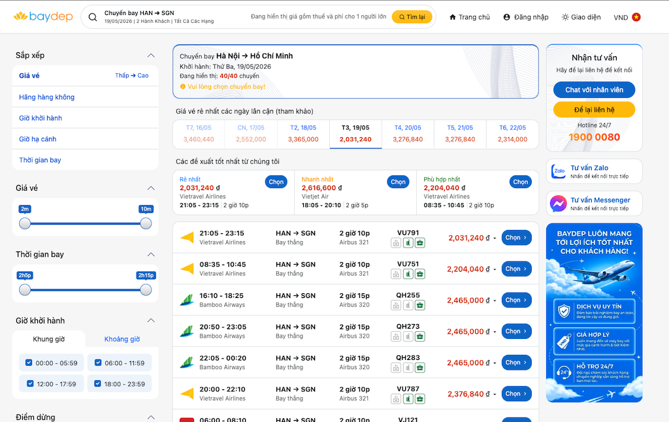Expand price details for QH255 flight
The height and width of the screenshot is (422, 669).
[x=495, y=300]
